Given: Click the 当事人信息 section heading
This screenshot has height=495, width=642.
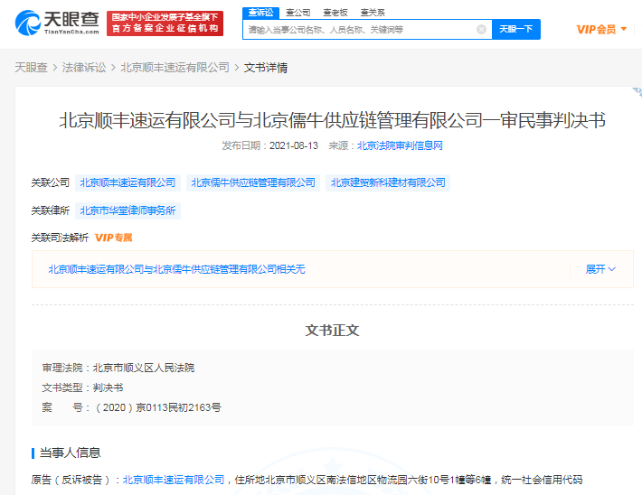Looking at the screenshot, I should coord(70,453).
